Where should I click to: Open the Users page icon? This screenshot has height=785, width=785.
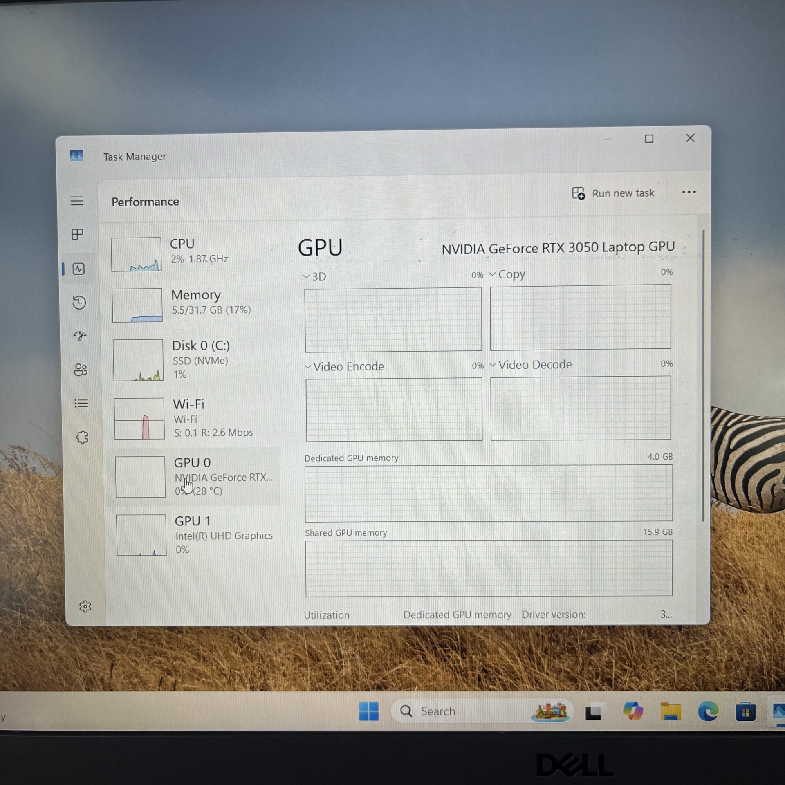pos(81,370)
